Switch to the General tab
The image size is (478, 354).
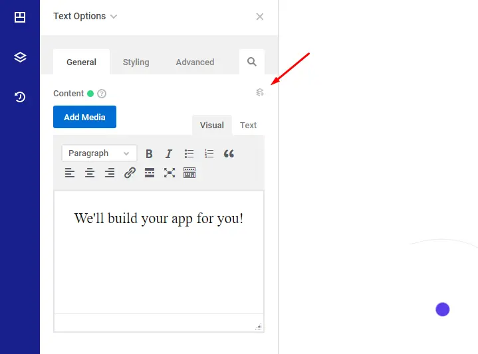coord(81,62)
